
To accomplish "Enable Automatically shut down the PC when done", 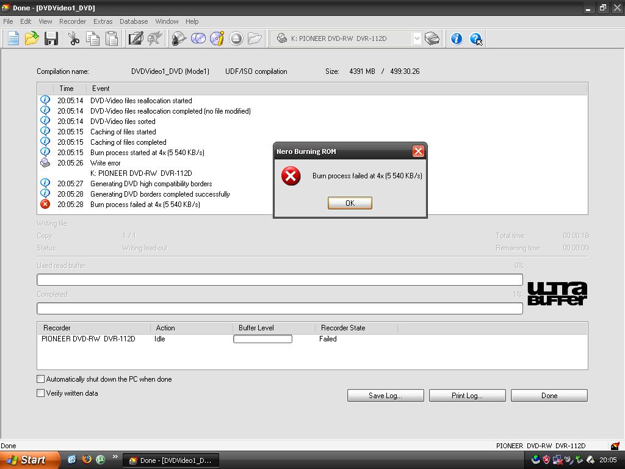I will [41, 379].
